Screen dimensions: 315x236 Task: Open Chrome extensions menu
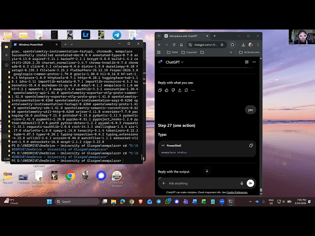point(232,45)
